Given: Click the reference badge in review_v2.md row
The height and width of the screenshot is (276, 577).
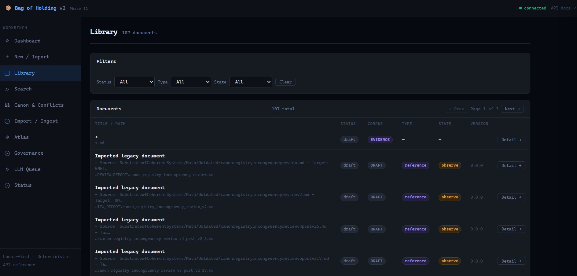Looking at the screenshot, I should [x=416, y=197].
